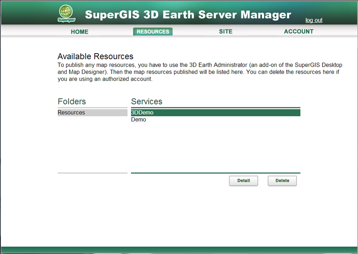Click the Folders heading

click(x=72, y=101)
